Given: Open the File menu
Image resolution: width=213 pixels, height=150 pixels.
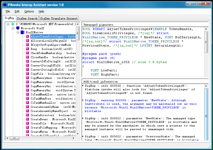Looking at the screenshot, I should point(8,11).
